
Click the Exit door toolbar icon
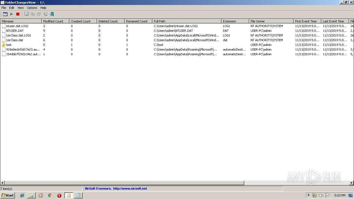tap(52, 14)
